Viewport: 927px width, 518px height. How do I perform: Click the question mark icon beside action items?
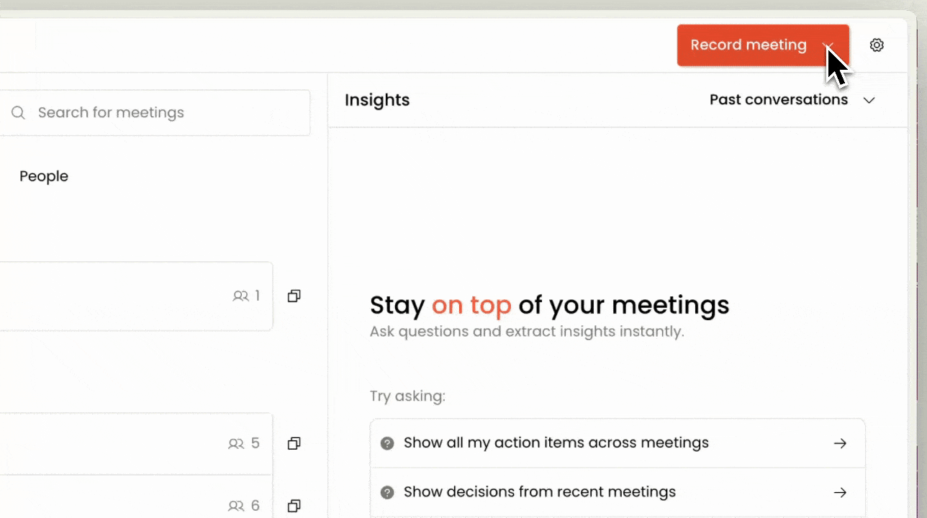pyautogui.click(x=387, y=443)
